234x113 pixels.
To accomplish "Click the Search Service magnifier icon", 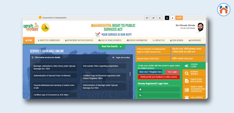I will point(187,73).
